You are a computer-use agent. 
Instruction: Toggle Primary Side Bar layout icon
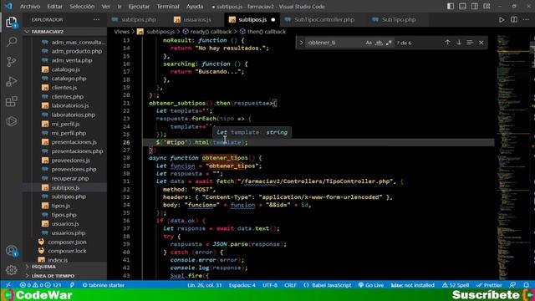(451, 7)
